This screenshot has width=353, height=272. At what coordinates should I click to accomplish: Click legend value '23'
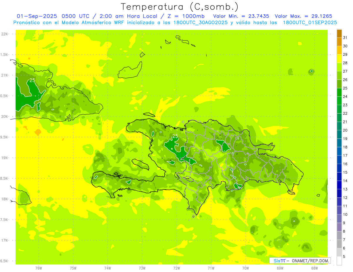point(345,105)
